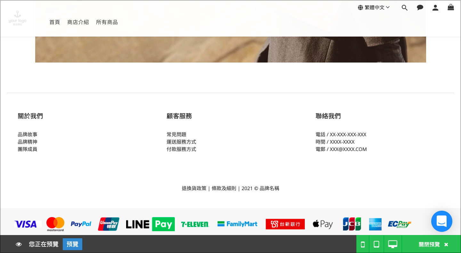Open the user account icon
461x253 pixels.
coord(435,8)
